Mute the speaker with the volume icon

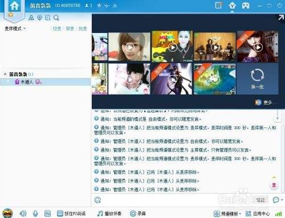[x=23, y=213]
